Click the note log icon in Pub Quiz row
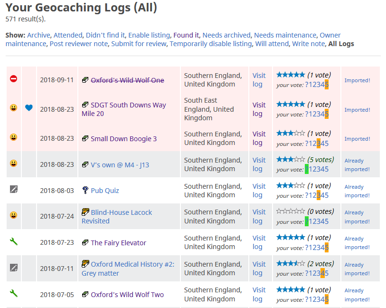The image size is (386, 308). 13,190
